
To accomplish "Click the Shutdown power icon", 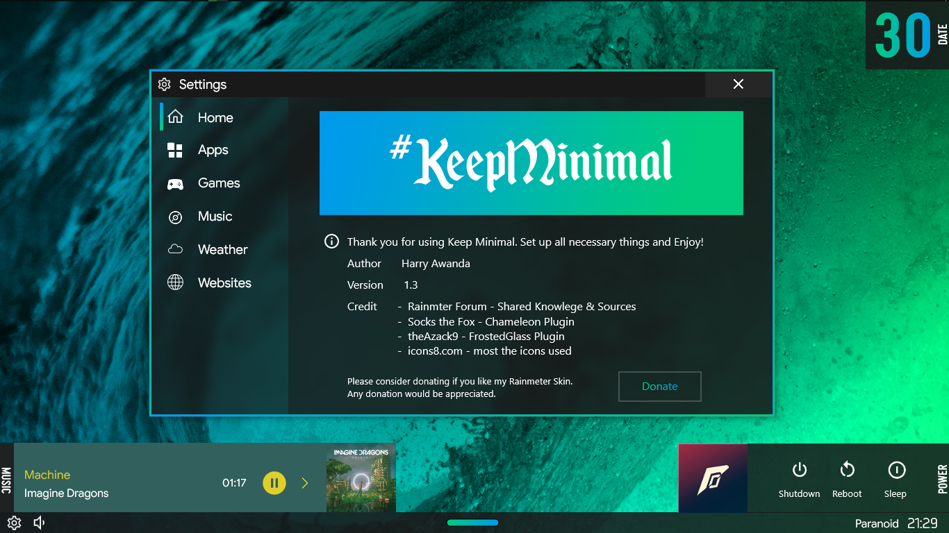I will (x=799, y=471).
